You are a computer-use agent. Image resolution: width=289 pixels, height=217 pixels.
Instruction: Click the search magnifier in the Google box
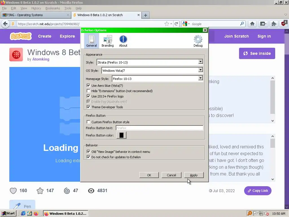(x=242, y=24)
